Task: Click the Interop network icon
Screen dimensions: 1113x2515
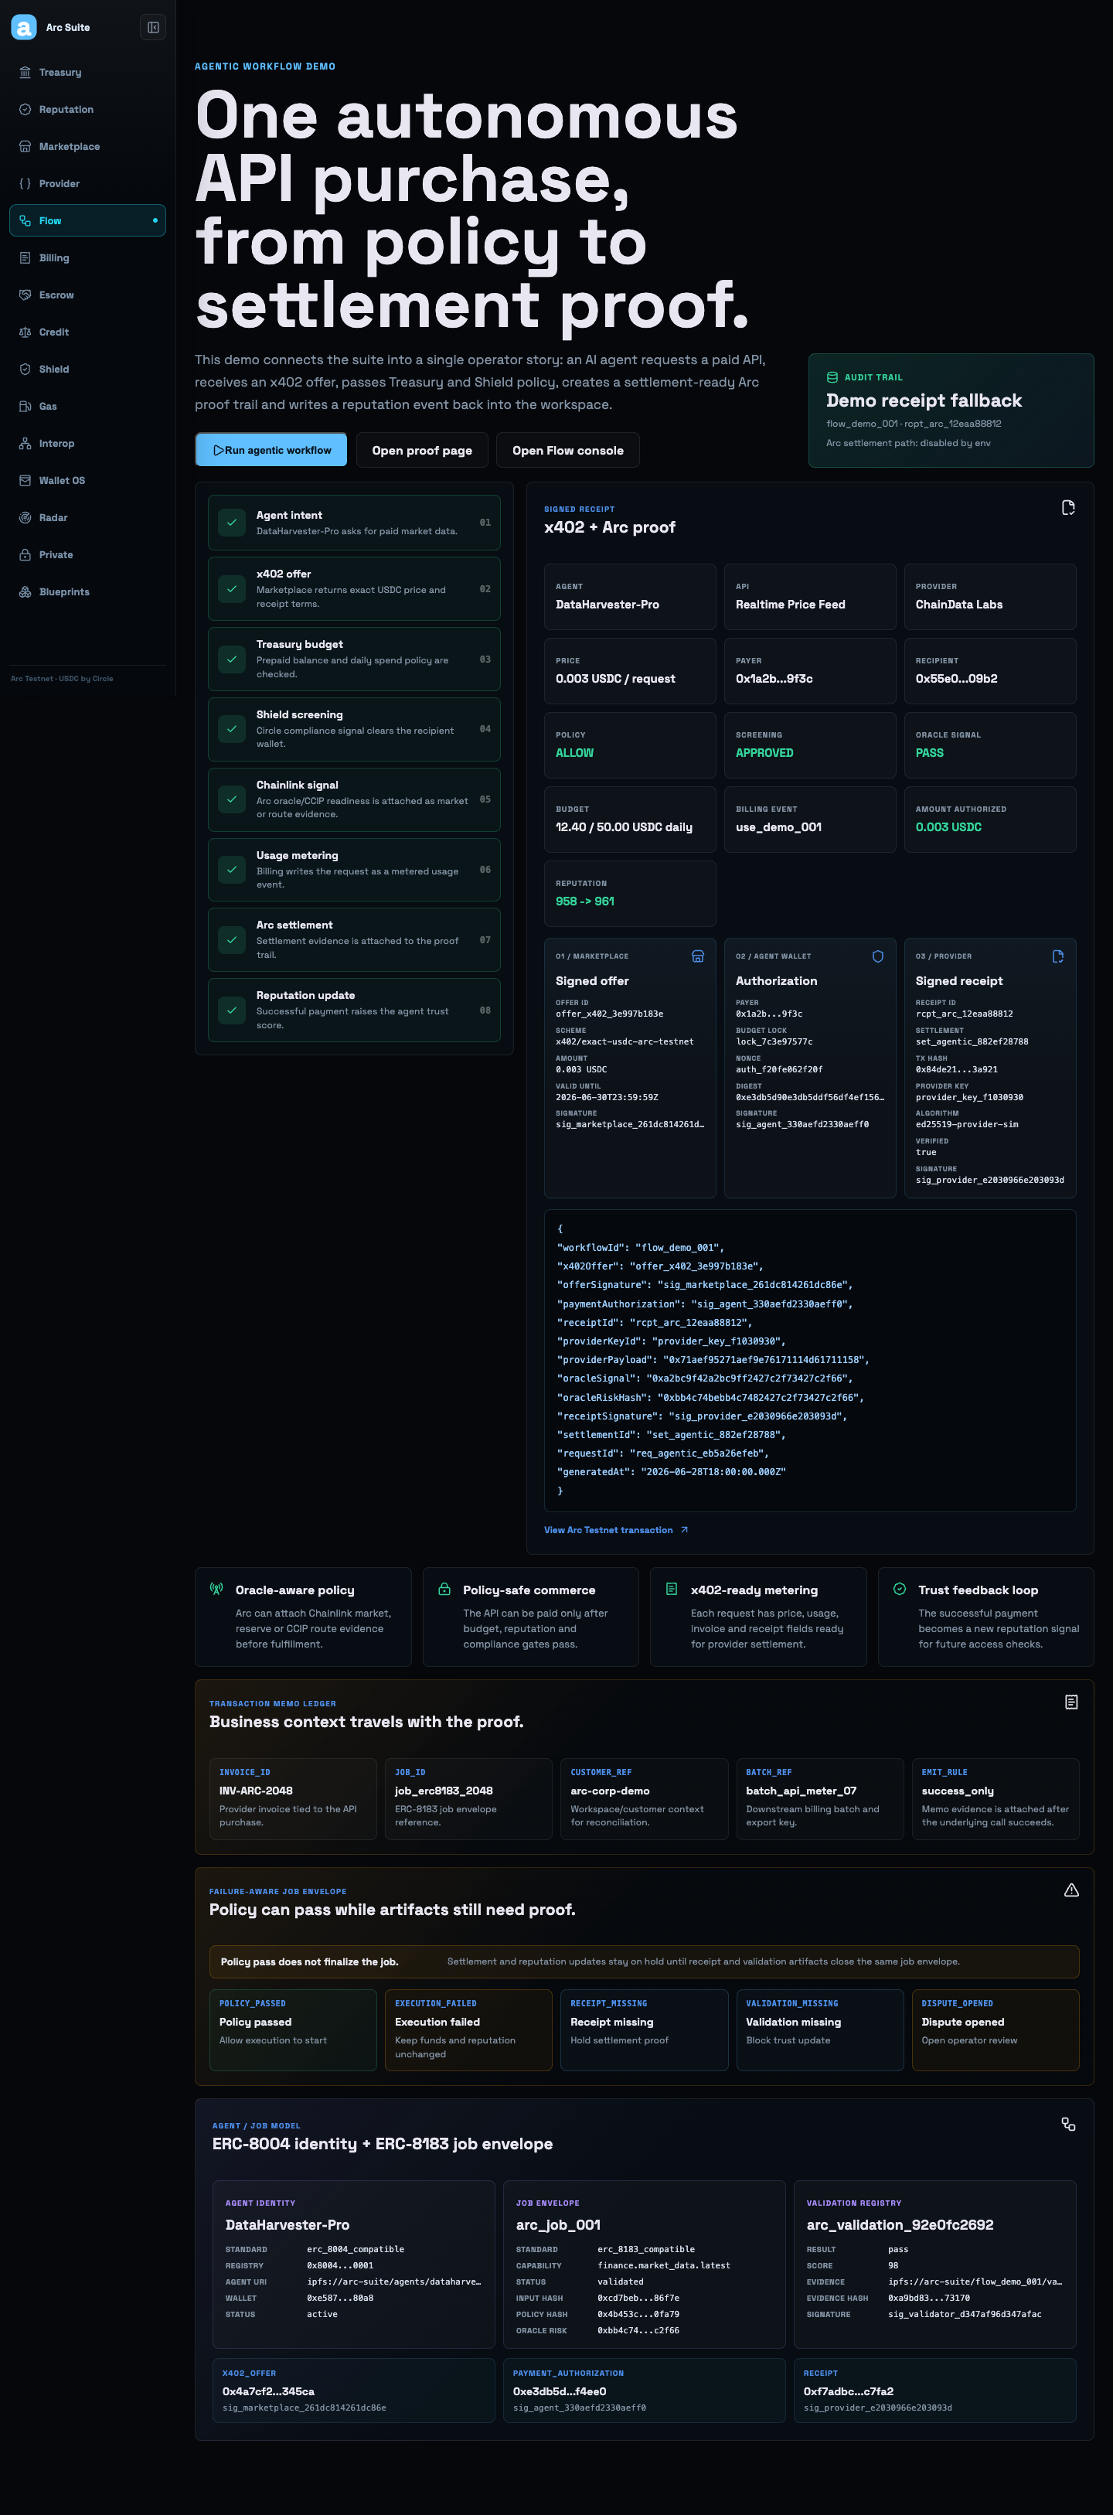Action: [26, 443]
